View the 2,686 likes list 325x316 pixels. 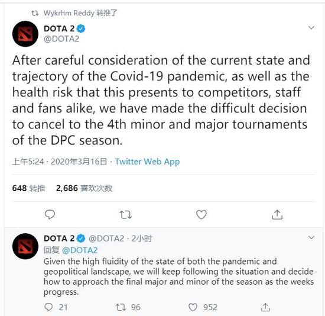click(84, 188)
